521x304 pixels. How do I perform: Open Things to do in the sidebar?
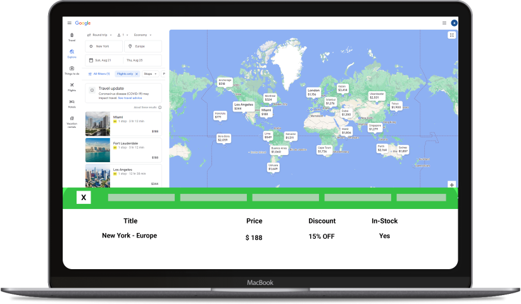click(x=72, y=70)
